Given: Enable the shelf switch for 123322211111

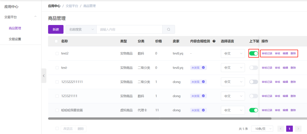Looking at the screenshot, I should click(254, 82).
